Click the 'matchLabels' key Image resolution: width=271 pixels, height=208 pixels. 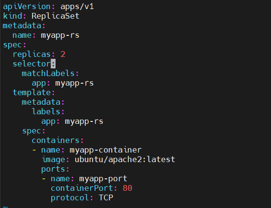(48, 74)
